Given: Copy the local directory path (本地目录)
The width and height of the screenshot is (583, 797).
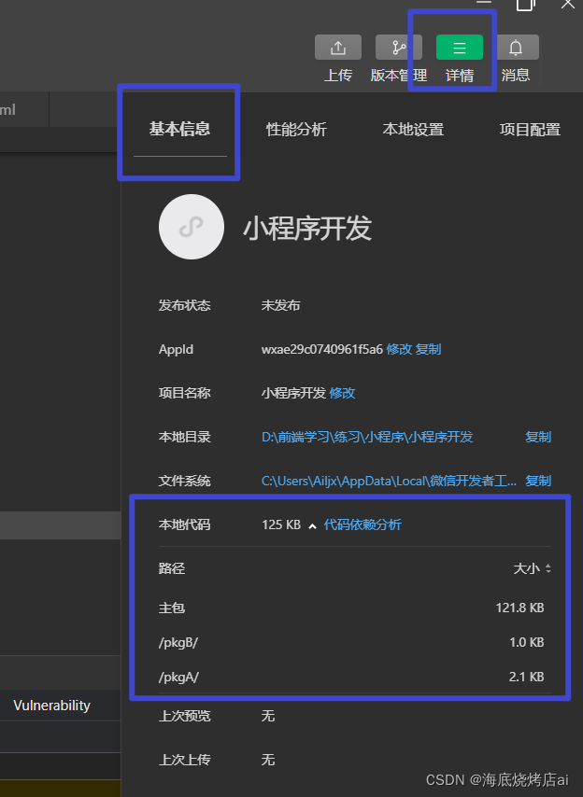Looking at the screenshot, I should pos(538,437).
